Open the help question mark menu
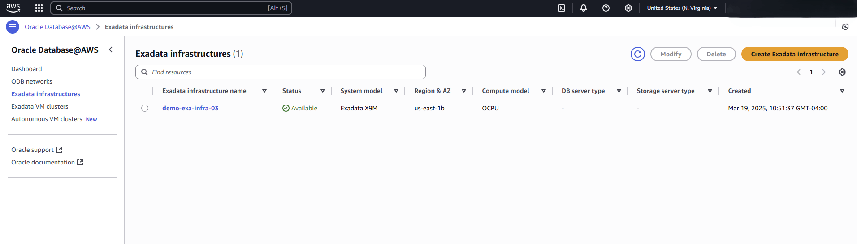This screenshot has height=244, width=857. [x=606, y=8]
